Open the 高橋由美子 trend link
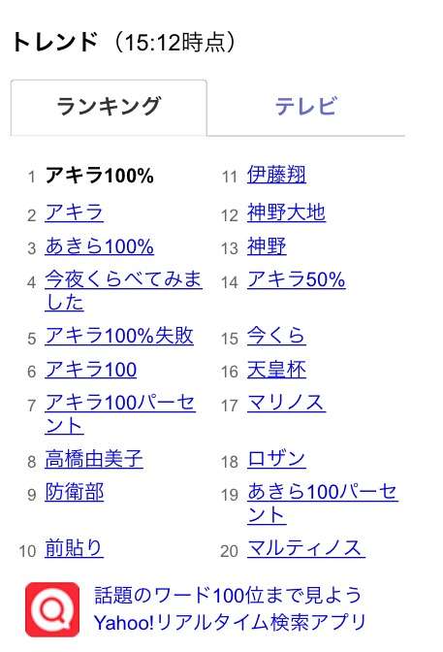 94,460
